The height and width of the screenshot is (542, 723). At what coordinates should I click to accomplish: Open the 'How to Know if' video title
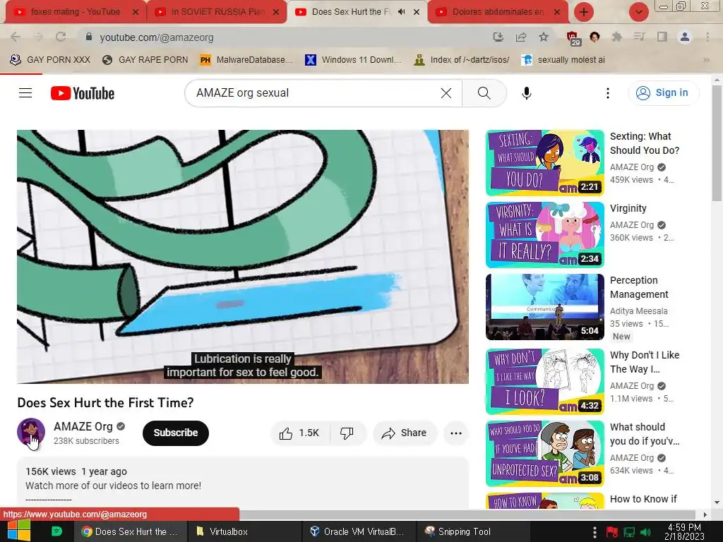click(643, 499)
